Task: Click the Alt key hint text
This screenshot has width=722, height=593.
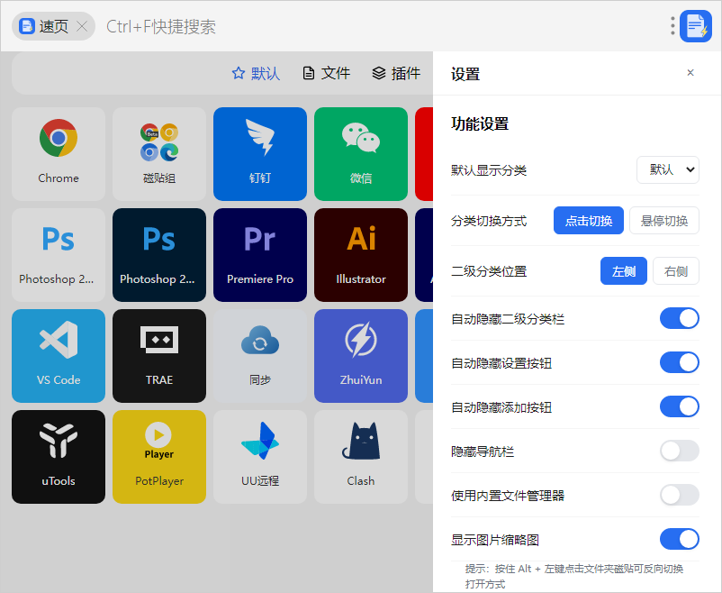Action: [574, 576]
